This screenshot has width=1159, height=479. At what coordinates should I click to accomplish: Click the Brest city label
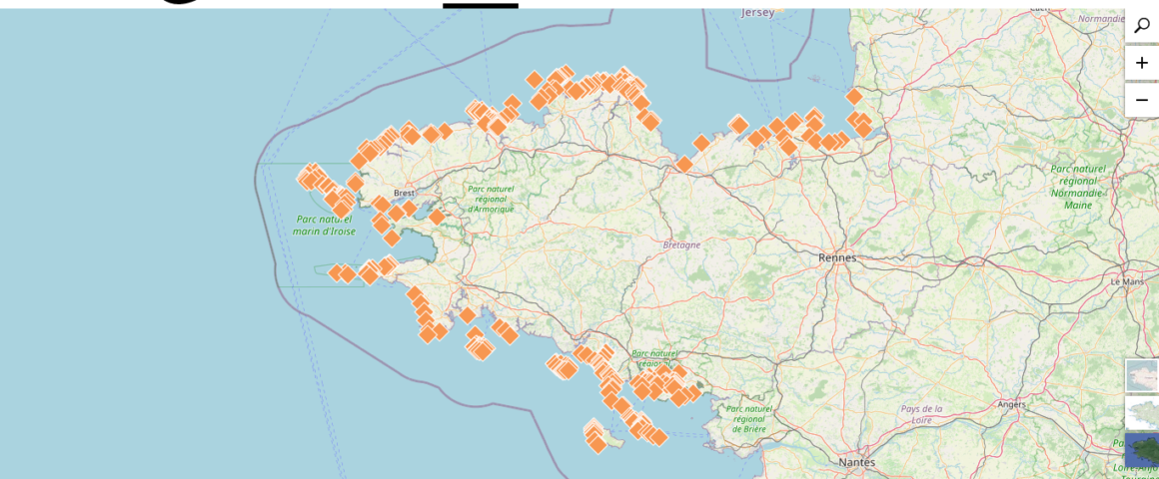(404, 193)
